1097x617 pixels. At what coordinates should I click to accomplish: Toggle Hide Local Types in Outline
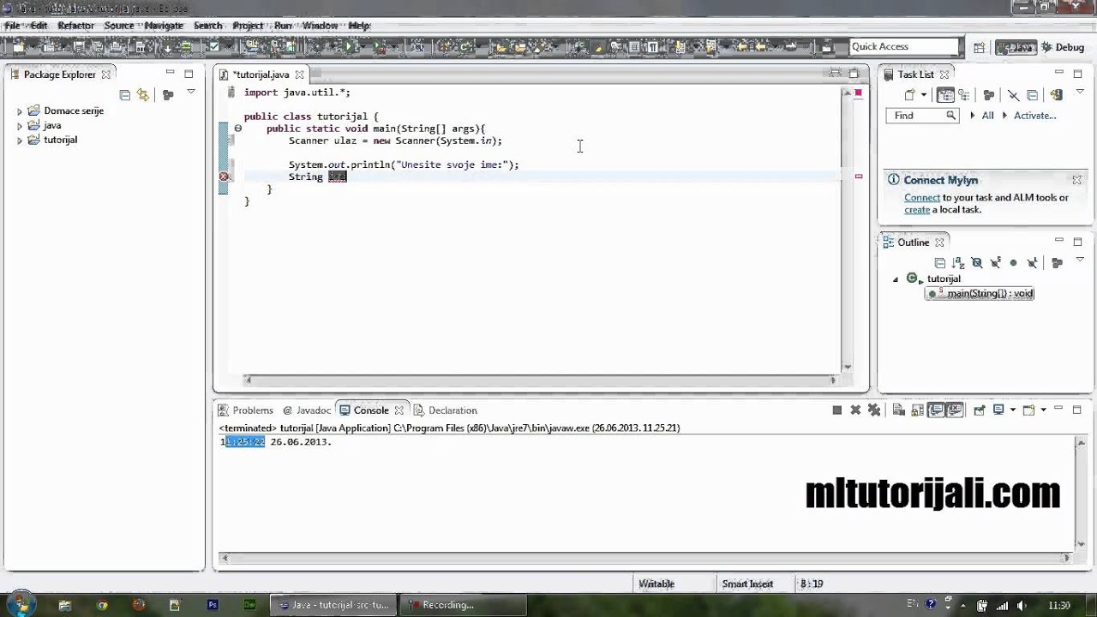[x=1033, y=263]
